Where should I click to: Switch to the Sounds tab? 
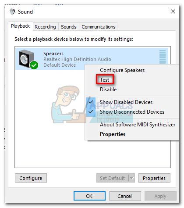[69, 27]
